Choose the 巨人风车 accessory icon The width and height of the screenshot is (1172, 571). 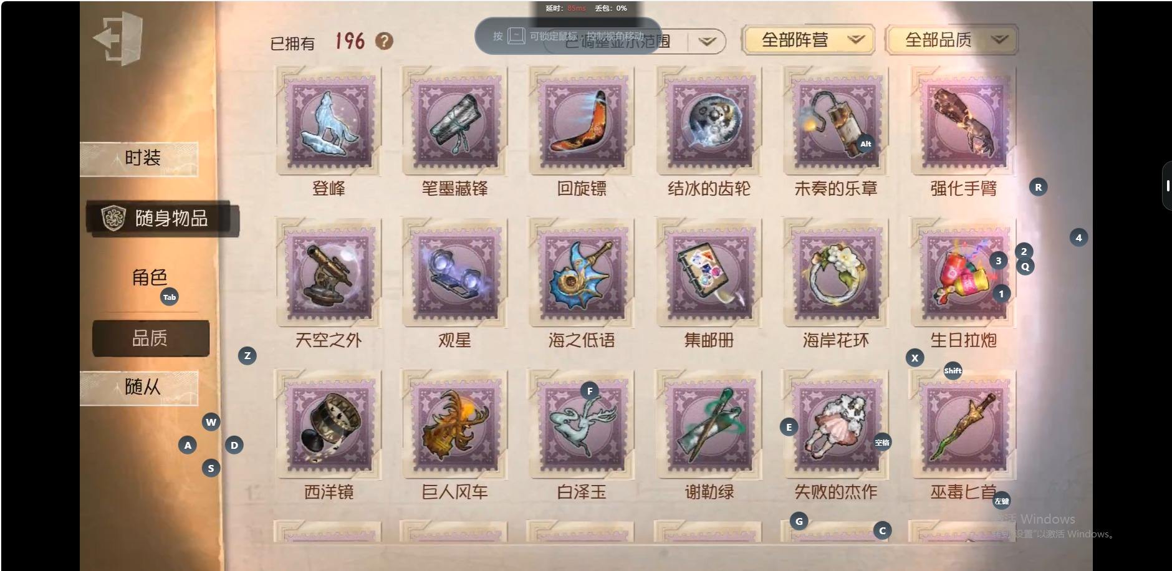pos(455,424)
